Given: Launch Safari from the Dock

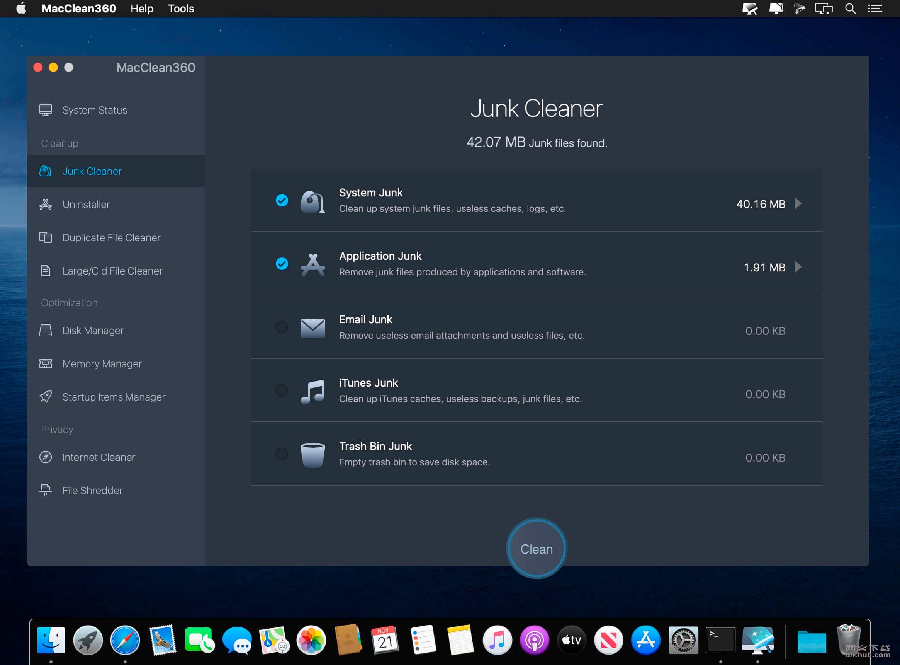Looking at the screenshot, I should click(125, 639).
